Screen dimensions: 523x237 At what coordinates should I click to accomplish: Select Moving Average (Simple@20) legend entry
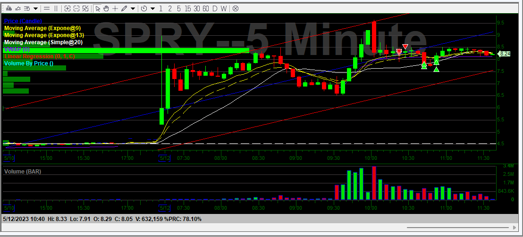coord(43,42)
